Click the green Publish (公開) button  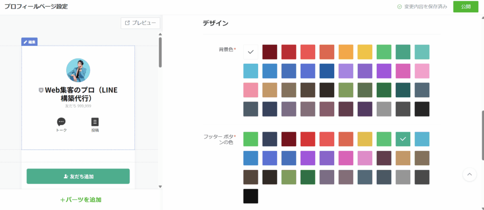coord(465,7)
